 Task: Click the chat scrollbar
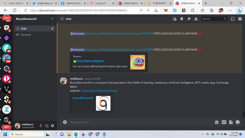click(243, 114)
